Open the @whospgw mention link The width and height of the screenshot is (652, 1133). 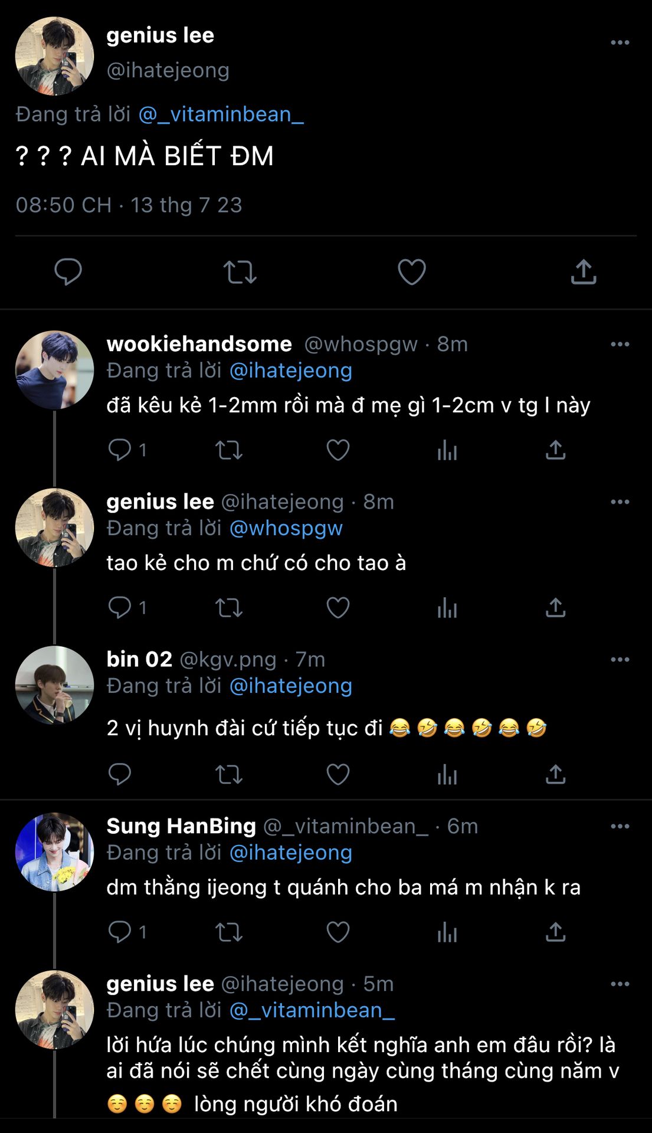coord(286,528)
